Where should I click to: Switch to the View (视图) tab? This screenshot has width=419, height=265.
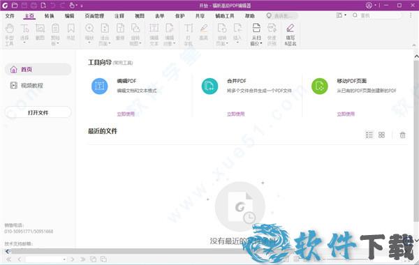[140, 16]
